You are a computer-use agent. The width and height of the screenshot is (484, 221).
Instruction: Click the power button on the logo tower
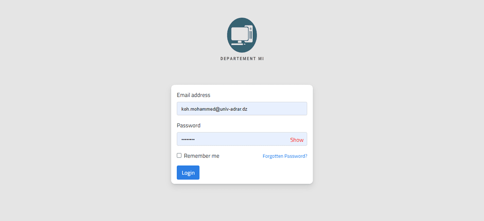click(x=251, y=29)
